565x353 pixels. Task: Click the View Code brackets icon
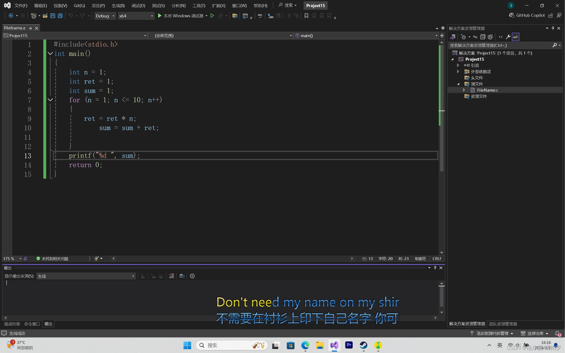(x=500, y=37)
